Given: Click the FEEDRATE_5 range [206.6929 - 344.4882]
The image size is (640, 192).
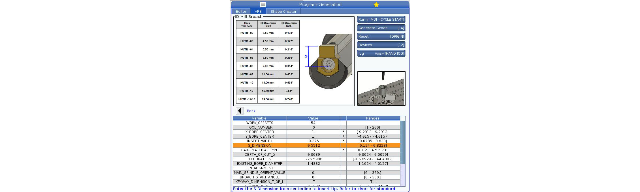Looking at the screenshot, I should (373, 159).
